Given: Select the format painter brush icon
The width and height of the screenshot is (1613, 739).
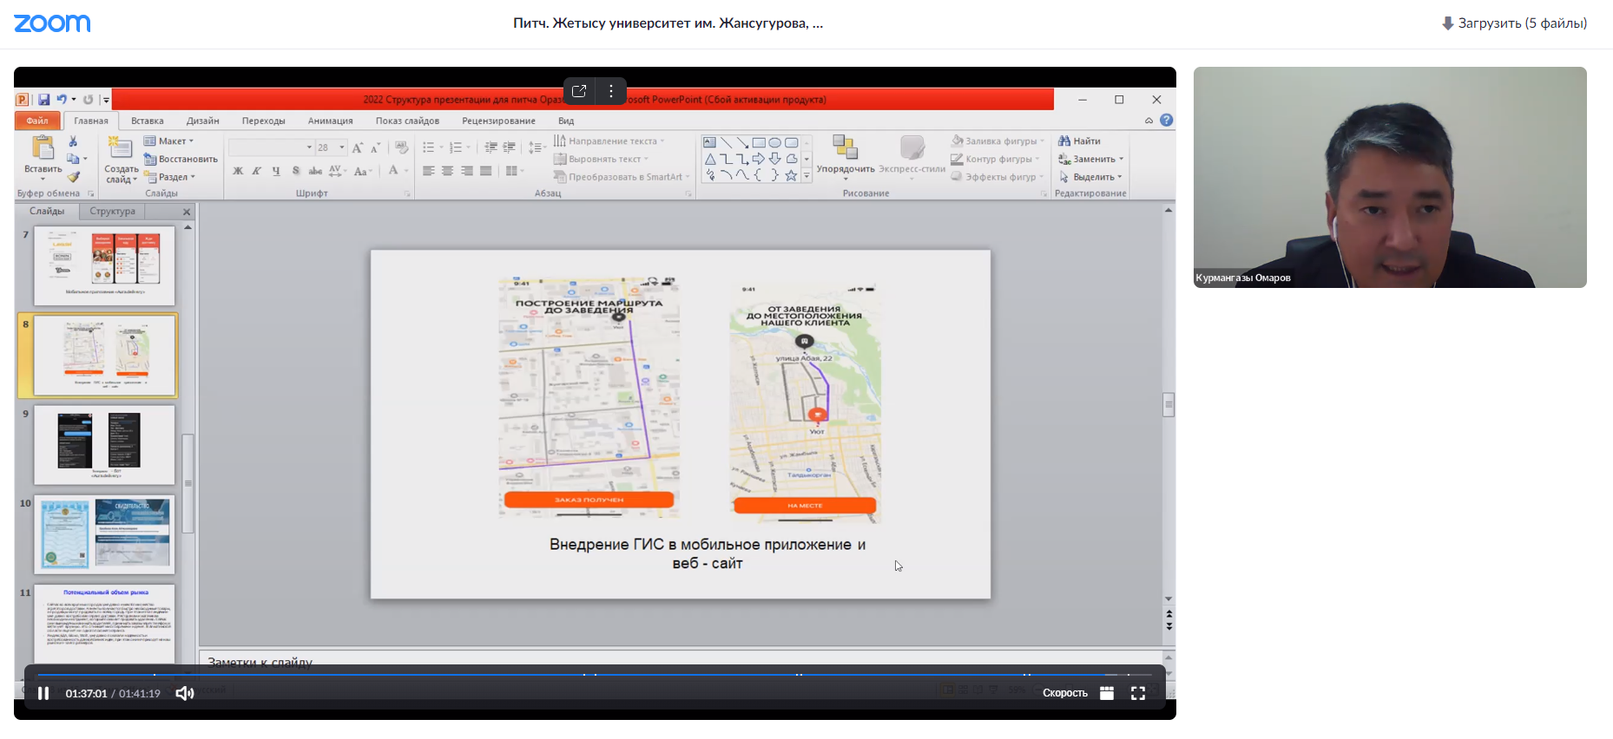Looking at the screenshot, I should point(74,177).
